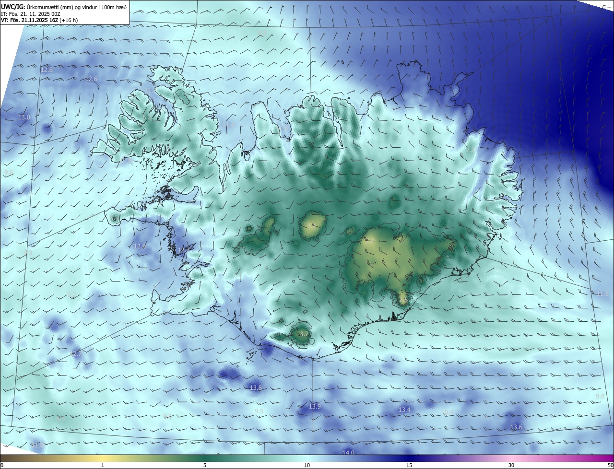Viewport: 614px width, 469px height.
Task: Click the '13.8' value south of Iceland
Action: point(256,387)
